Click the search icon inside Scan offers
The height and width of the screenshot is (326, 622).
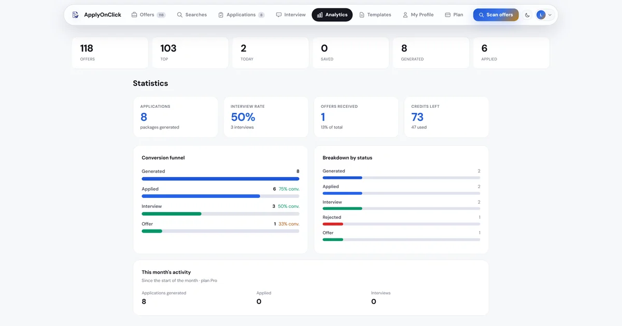482,15
